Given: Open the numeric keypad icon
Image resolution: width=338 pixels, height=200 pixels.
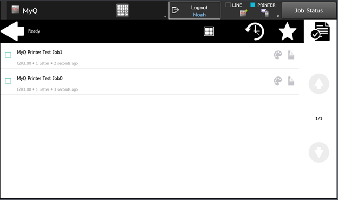Looking at the screenshot, I should [x=122, y=10].
